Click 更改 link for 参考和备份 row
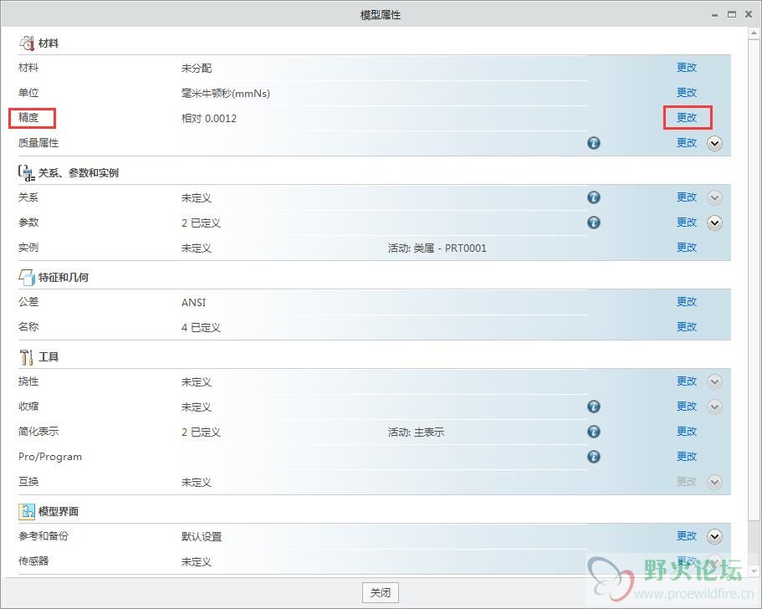The image size is (762, 609). [687, 536]
